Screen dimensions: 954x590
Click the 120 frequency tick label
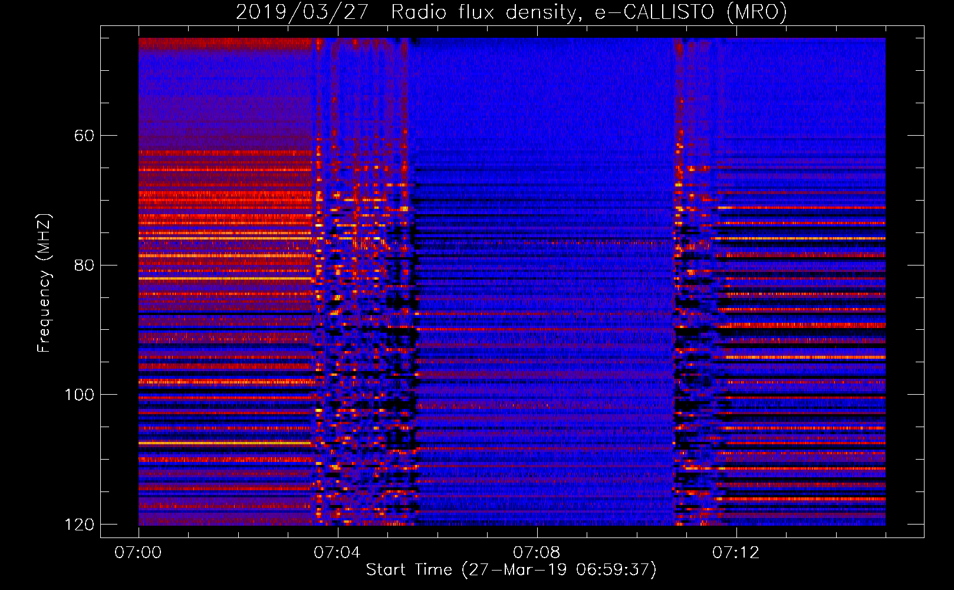[79, 525]
